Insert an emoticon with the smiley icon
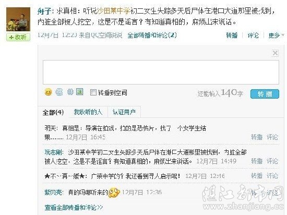The height and width of the screenshot is (215, 287). click(48, 92)
